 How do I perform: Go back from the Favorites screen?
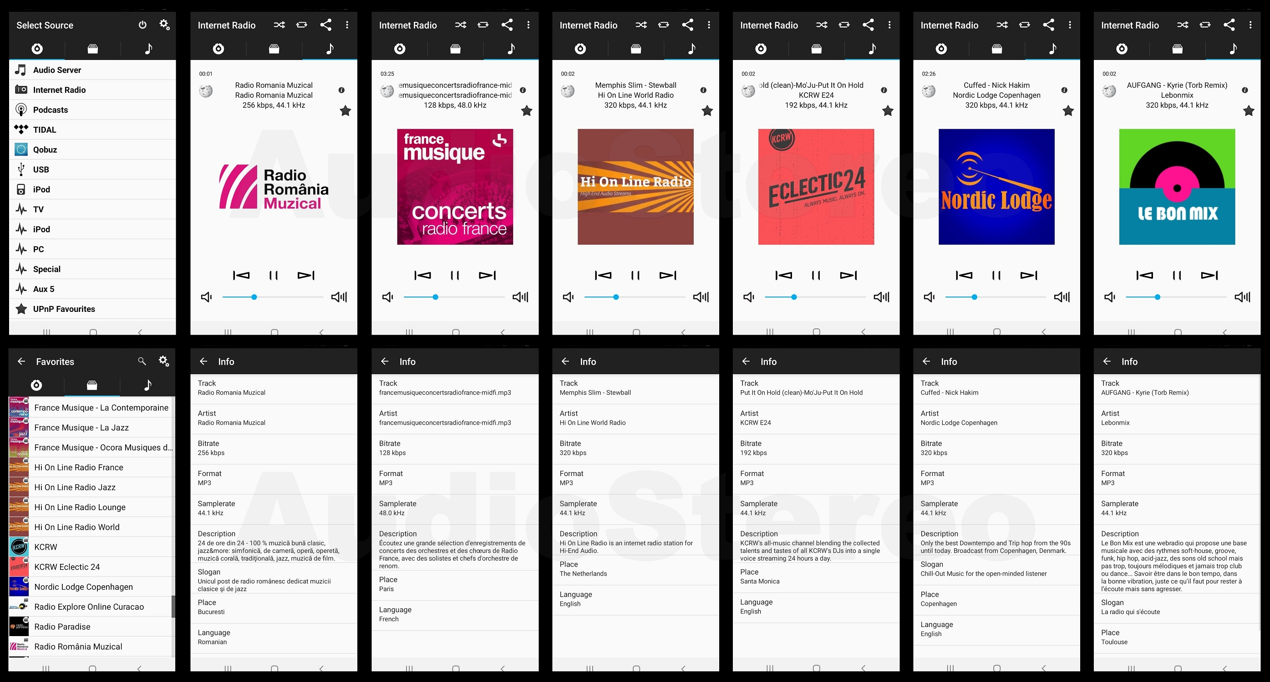coord(21,361)
